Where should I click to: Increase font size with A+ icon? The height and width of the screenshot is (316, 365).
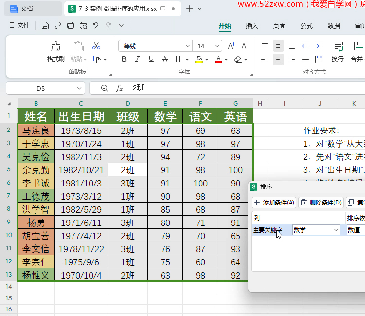click(x=231, y=46)
